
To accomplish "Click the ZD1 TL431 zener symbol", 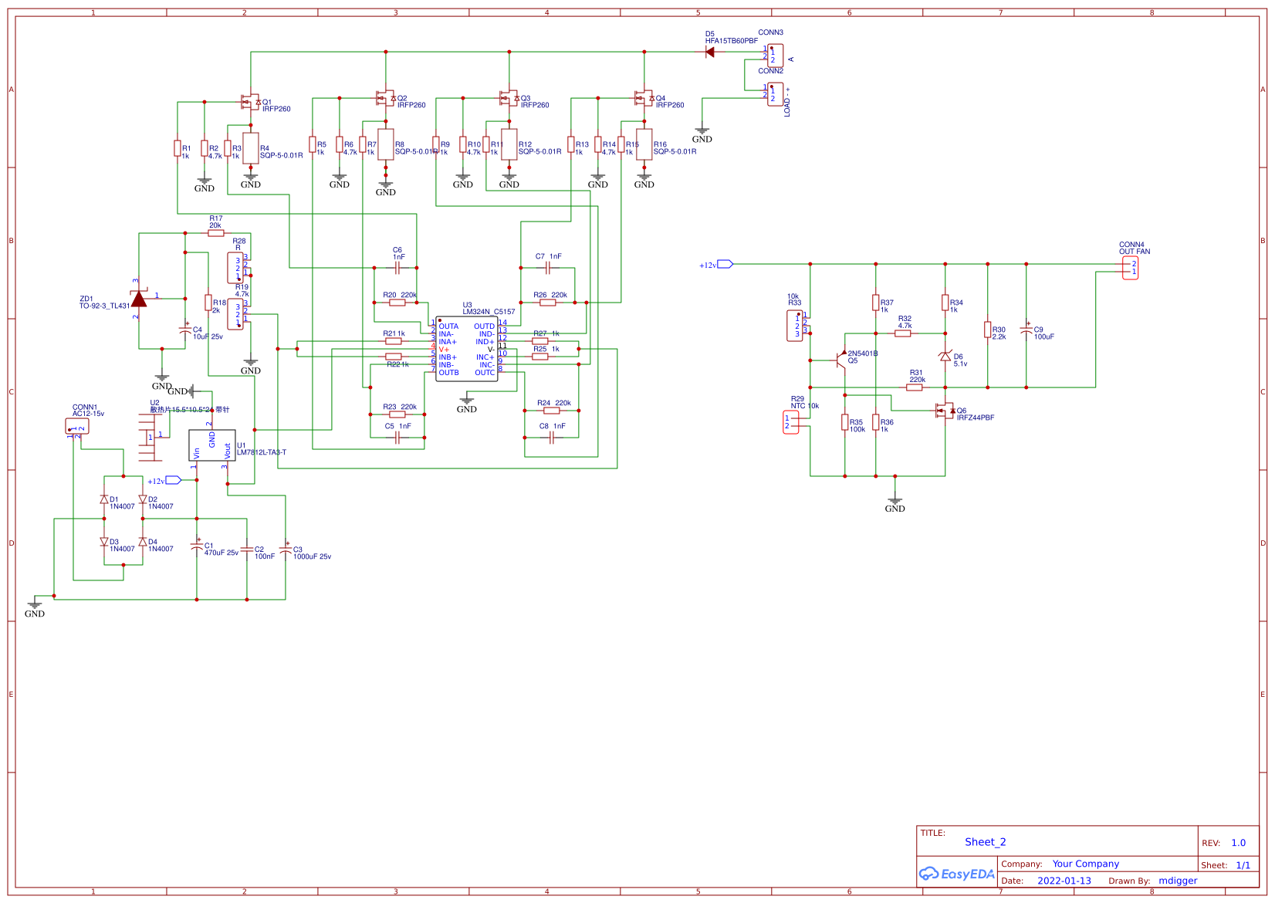I will (x=139, y=299).
